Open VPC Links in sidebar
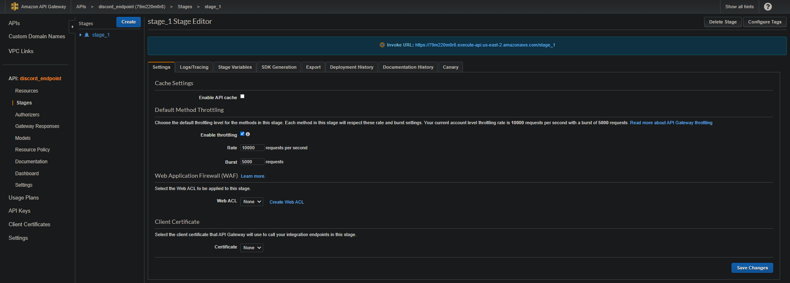 point(21,51)
